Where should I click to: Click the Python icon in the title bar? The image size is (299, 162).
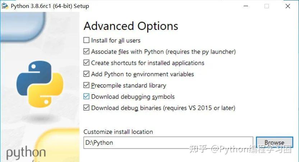pyautogui.click(x=5, y=6)
